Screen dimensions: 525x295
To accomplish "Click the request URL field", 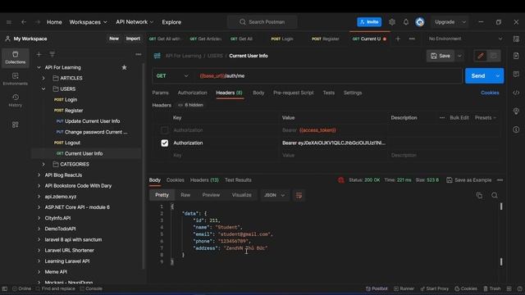I will 328,76.
